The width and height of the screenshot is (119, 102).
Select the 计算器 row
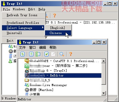(x=63, y=94)
